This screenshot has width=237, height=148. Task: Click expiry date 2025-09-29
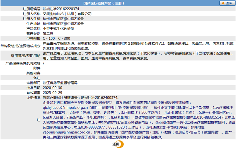click(x=52, y=93)
